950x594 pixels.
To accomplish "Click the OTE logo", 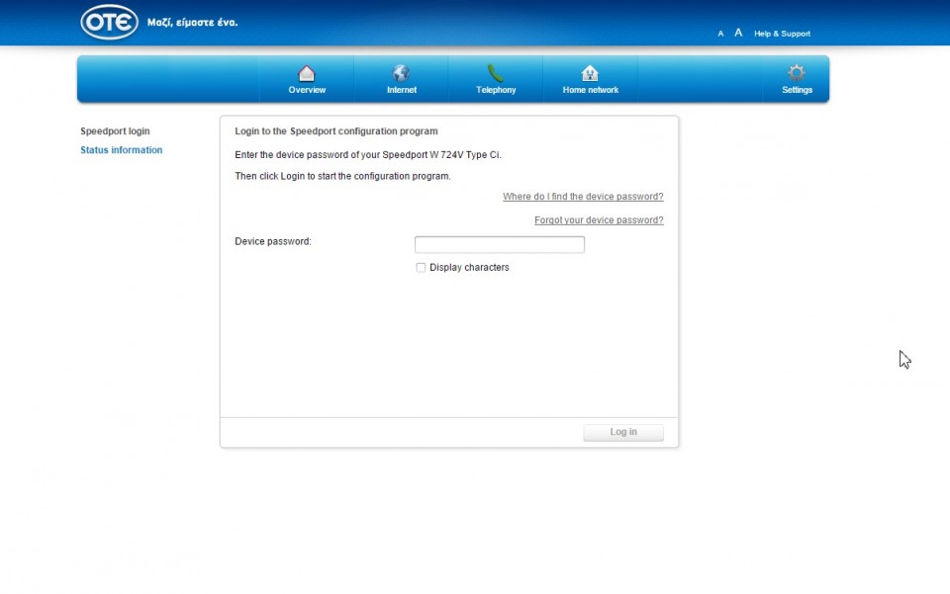I will 109,22.
